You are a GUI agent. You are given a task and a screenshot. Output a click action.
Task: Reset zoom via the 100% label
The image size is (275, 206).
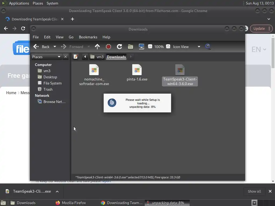click(159, 47)
